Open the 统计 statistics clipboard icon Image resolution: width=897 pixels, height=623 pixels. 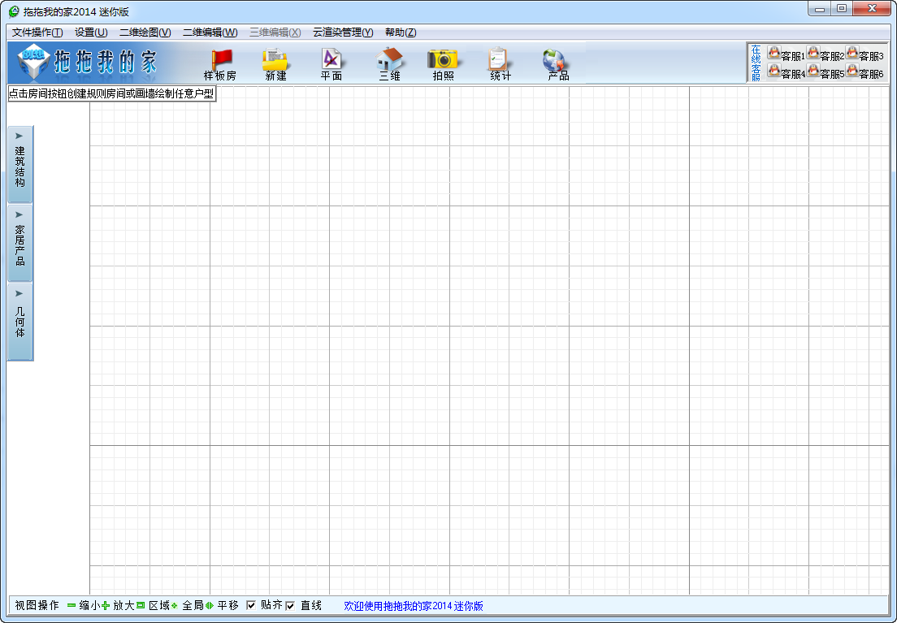[500, 64]
